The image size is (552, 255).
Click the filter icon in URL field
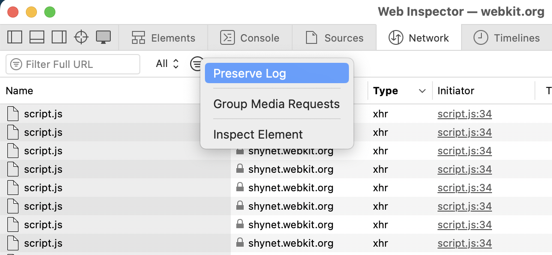[x=16, y=64]
